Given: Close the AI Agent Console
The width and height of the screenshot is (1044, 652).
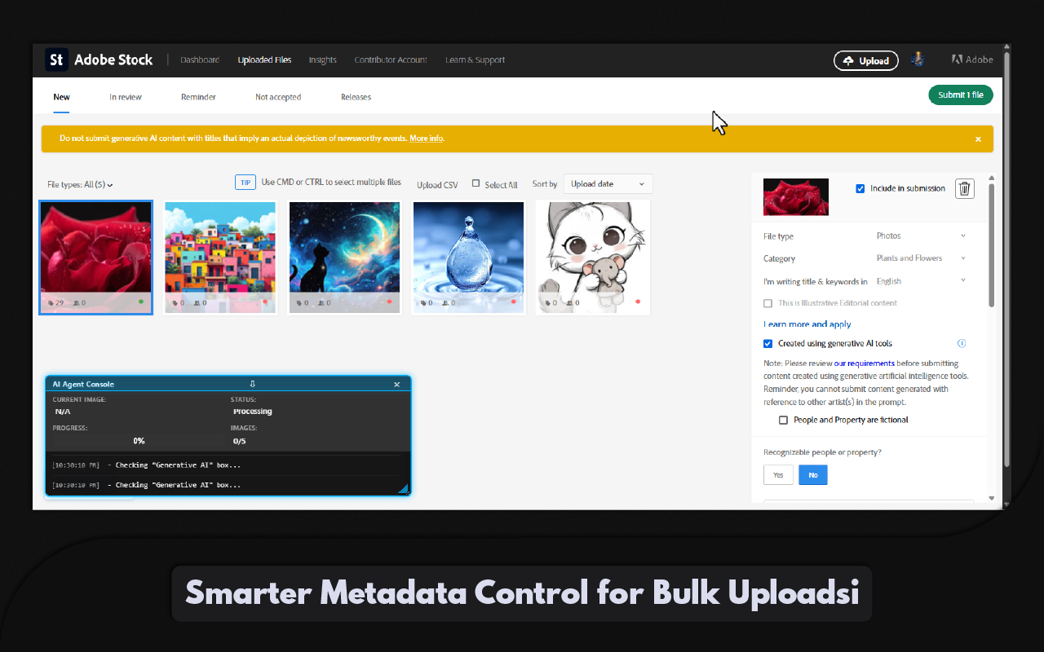Looking at the screenshot, I should pyautogui.click(x=397, y=385).
